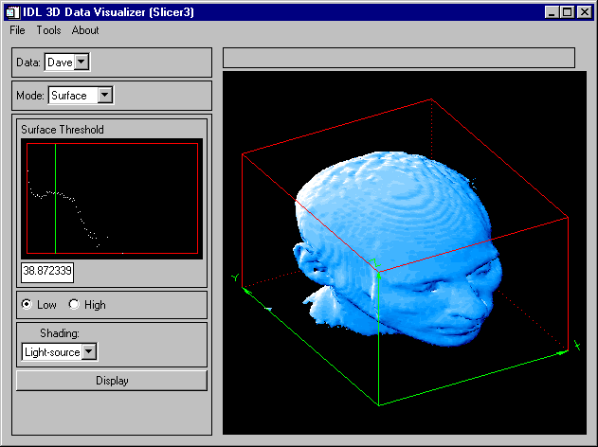The width and height of the screenshot is (598, 447).
Task: Close the IDL 3D Data Visualizer window
Action: click(x=585, y=12)
